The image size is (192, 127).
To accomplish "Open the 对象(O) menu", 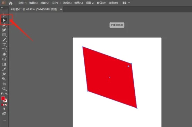I will click(x=45, y=3).
